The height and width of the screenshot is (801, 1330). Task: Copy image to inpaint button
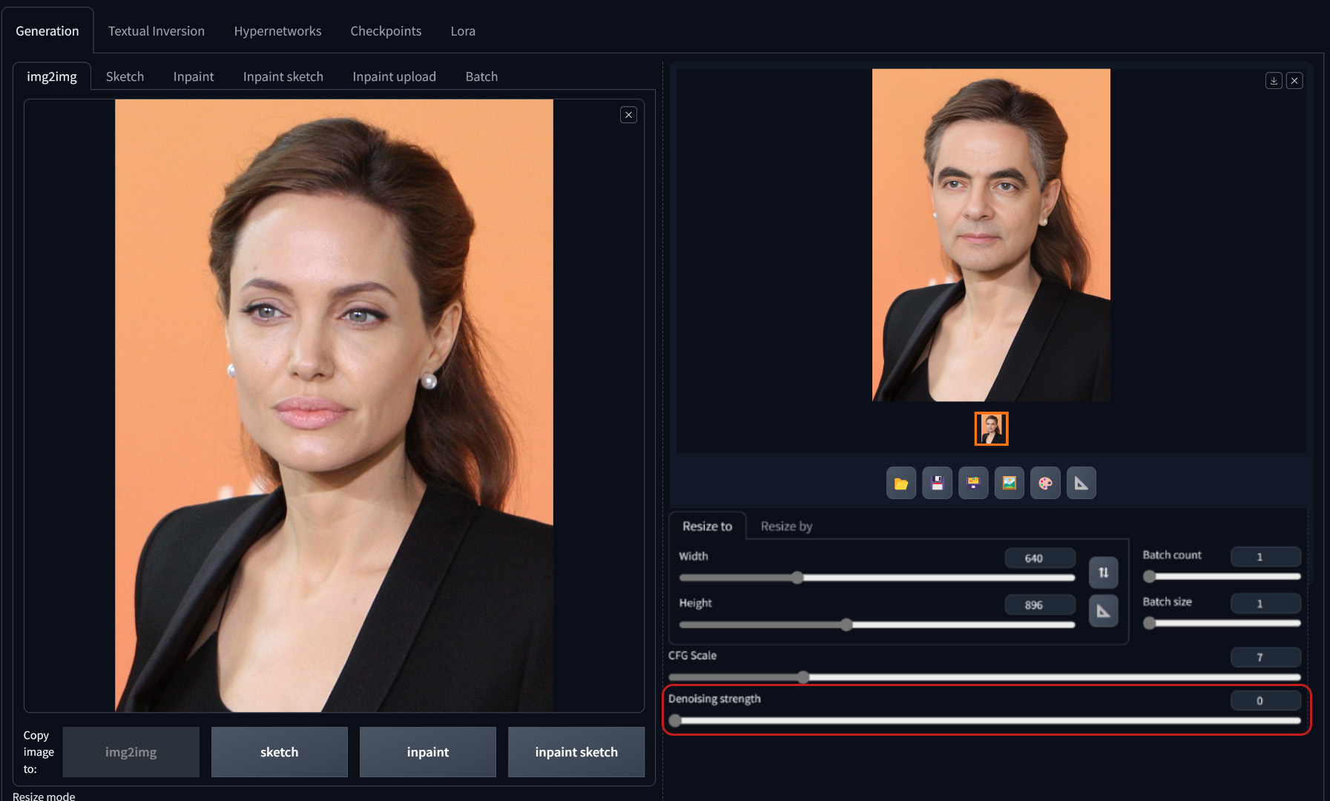[x=427, y=752]
